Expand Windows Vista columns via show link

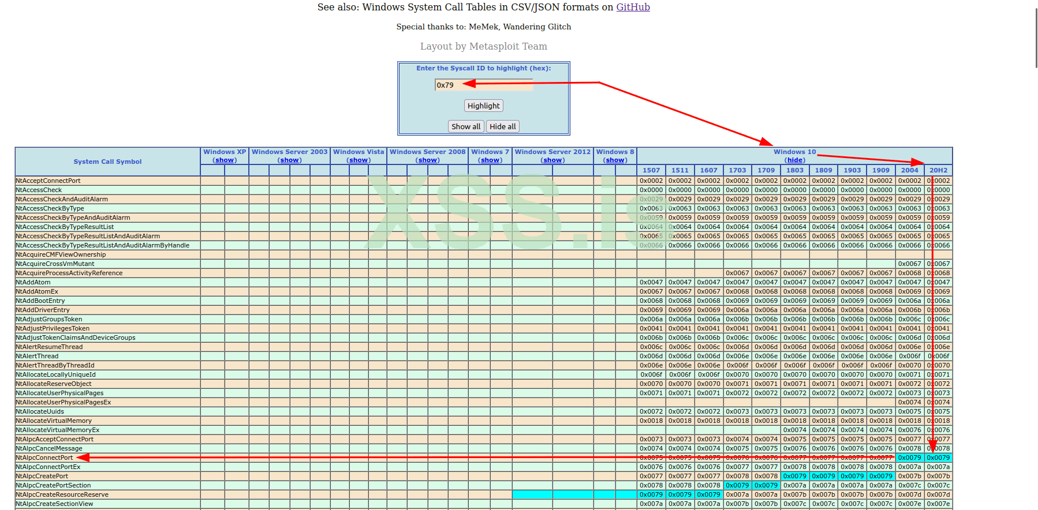(x=359, y=160)
